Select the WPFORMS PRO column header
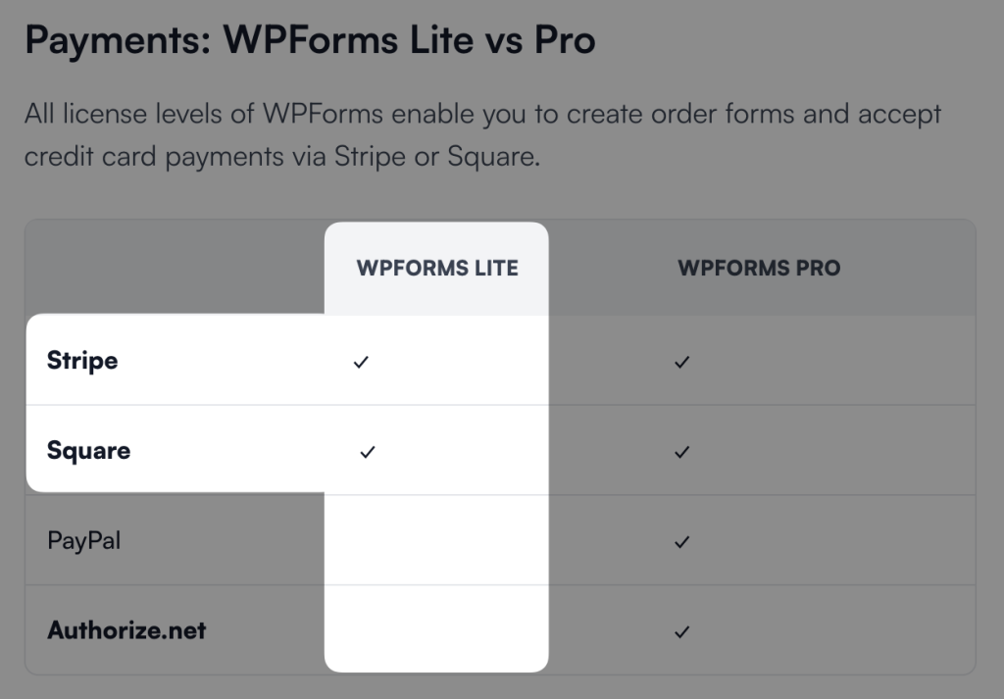Image resolution: width=1004 pixels, height=699 pixels. (759, 269)
